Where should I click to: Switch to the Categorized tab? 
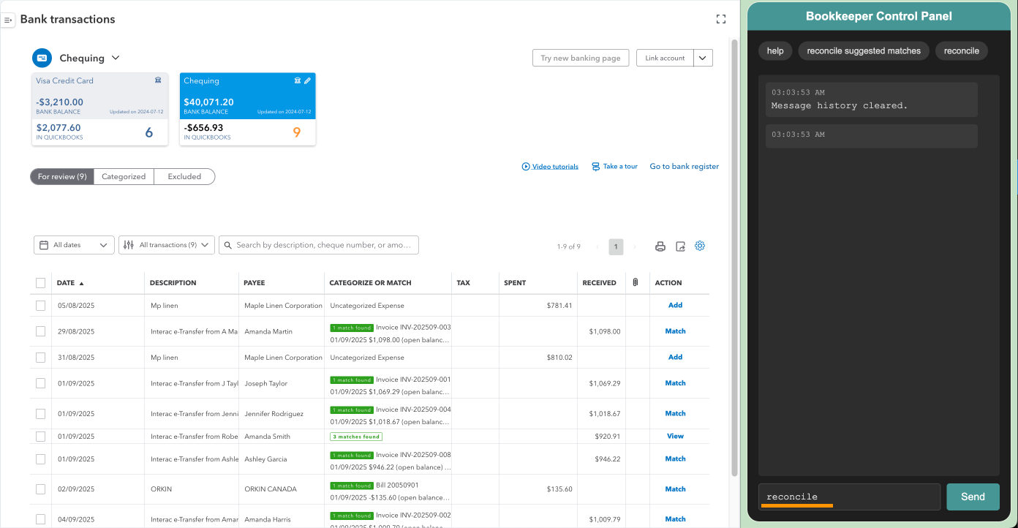[x=124, y=176]
